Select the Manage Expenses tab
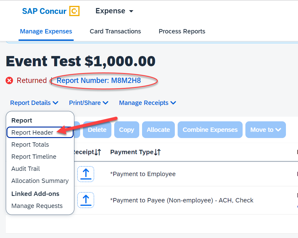The width and height of the screenshot is (298, 238). [46, 31]
